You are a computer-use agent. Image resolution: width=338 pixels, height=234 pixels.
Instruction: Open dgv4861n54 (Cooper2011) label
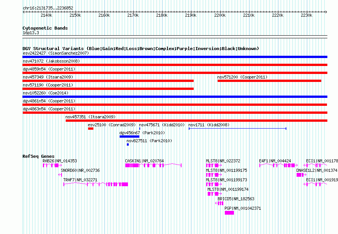tap(49, 101)
